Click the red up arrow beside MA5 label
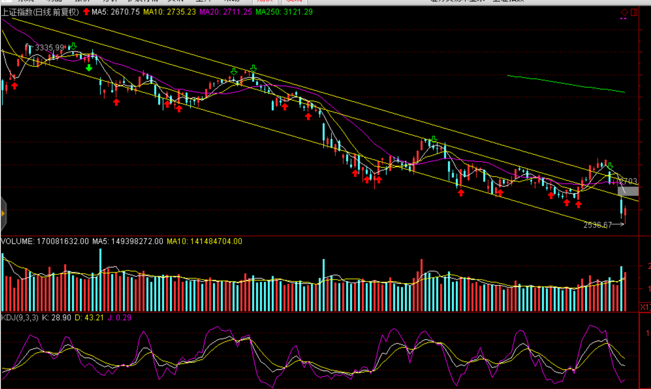651x389 pixels. (86, 12)
